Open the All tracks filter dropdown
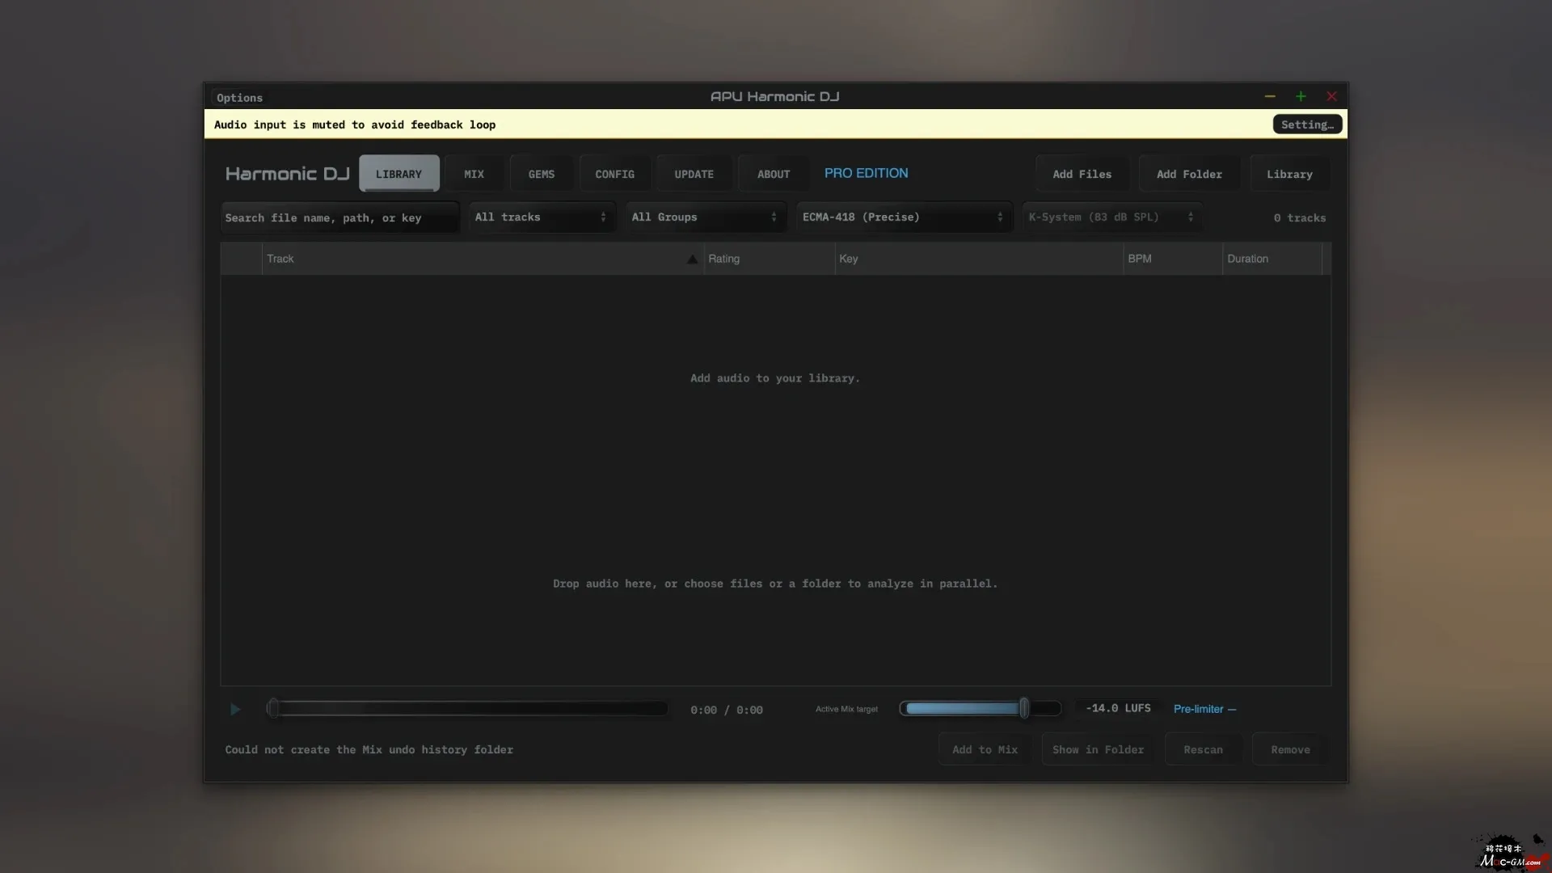This screenshot has width=1552, height=873. click(x=542, y=217)
